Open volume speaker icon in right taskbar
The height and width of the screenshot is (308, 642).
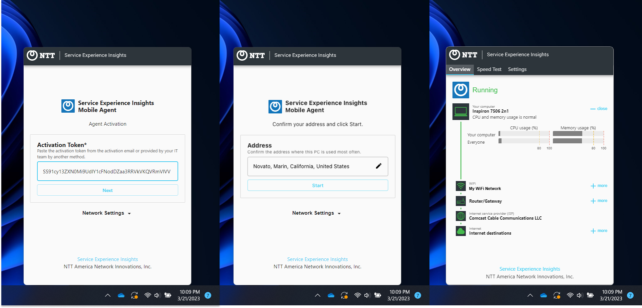tap(580, 295)
